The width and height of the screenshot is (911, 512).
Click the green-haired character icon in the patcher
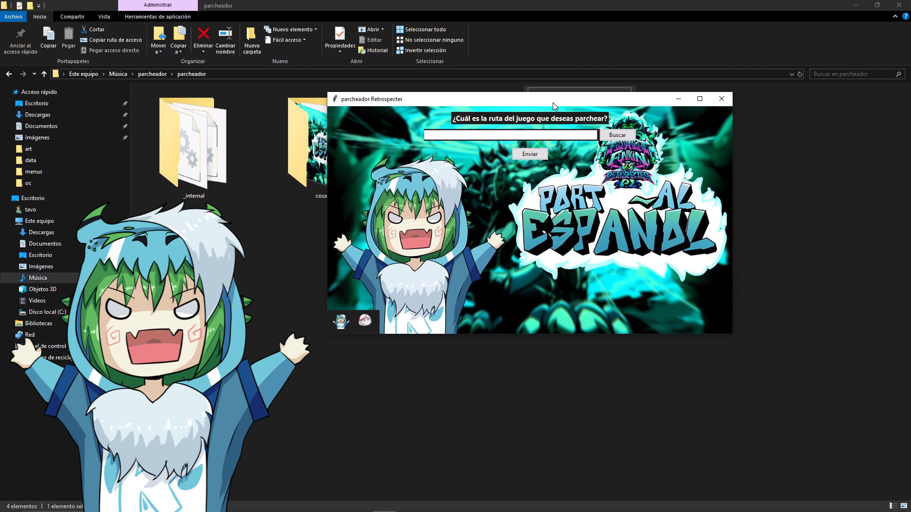tap(341, 321)
